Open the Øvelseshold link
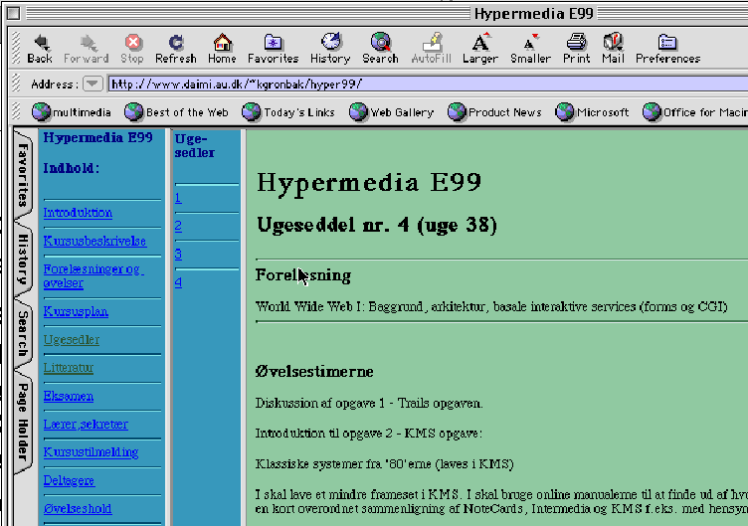Screen dimensions: 748x526 click(78, 508)
